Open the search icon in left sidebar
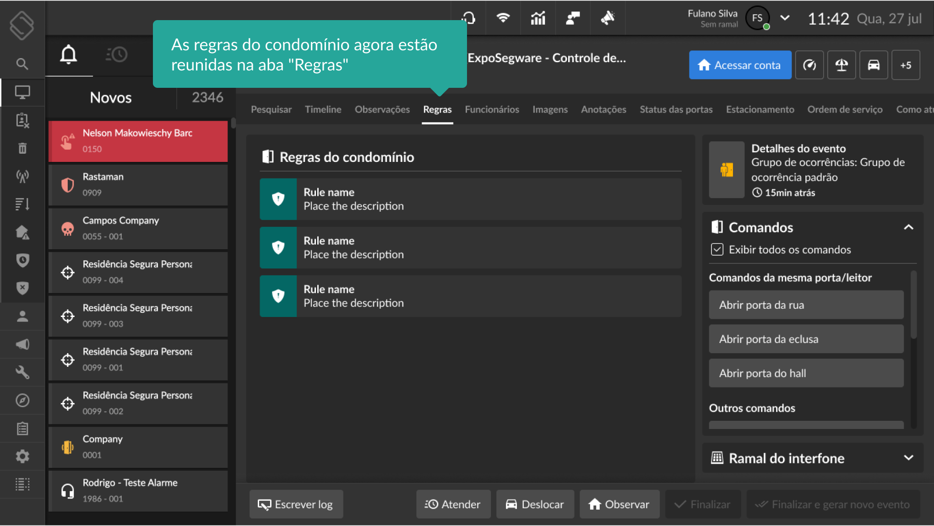The width and height of the screenshot is (934, 526). (x=22, y=64)
